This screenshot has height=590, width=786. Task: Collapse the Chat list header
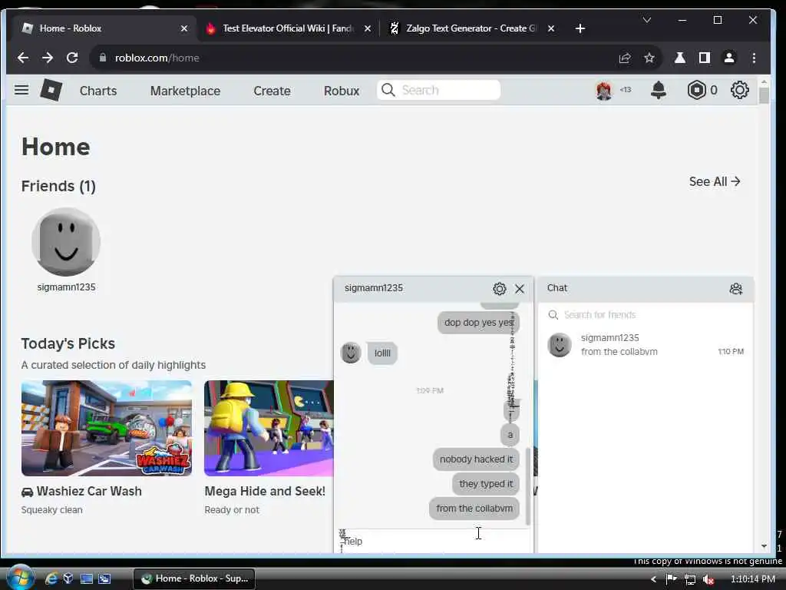click(x=645, y=289)
